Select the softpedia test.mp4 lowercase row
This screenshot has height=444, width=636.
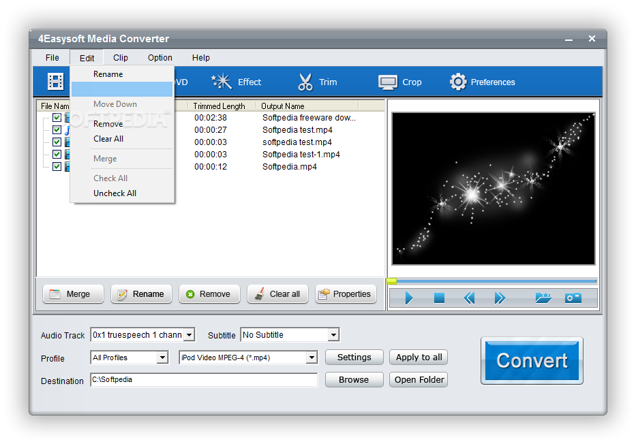(x=297, y=142)
